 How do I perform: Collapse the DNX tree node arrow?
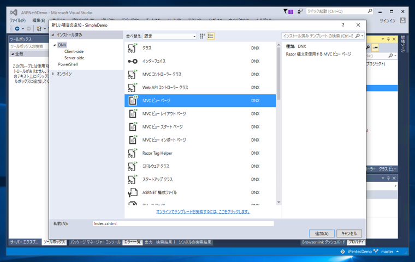point(54,45)
